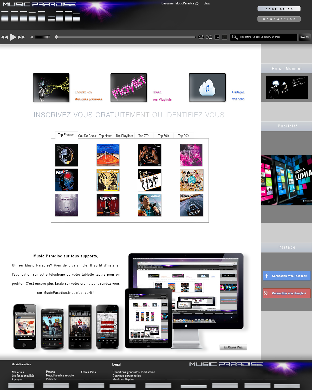Play the Daft Punk helmet album
312x390 pixels.
67,155
